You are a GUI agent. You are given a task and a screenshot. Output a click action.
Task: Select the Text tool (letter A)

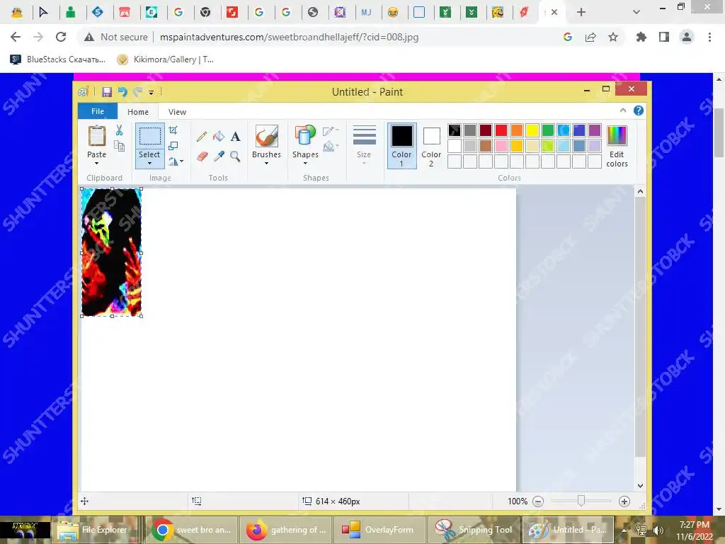pyautogui.click(x=235, y=137)
